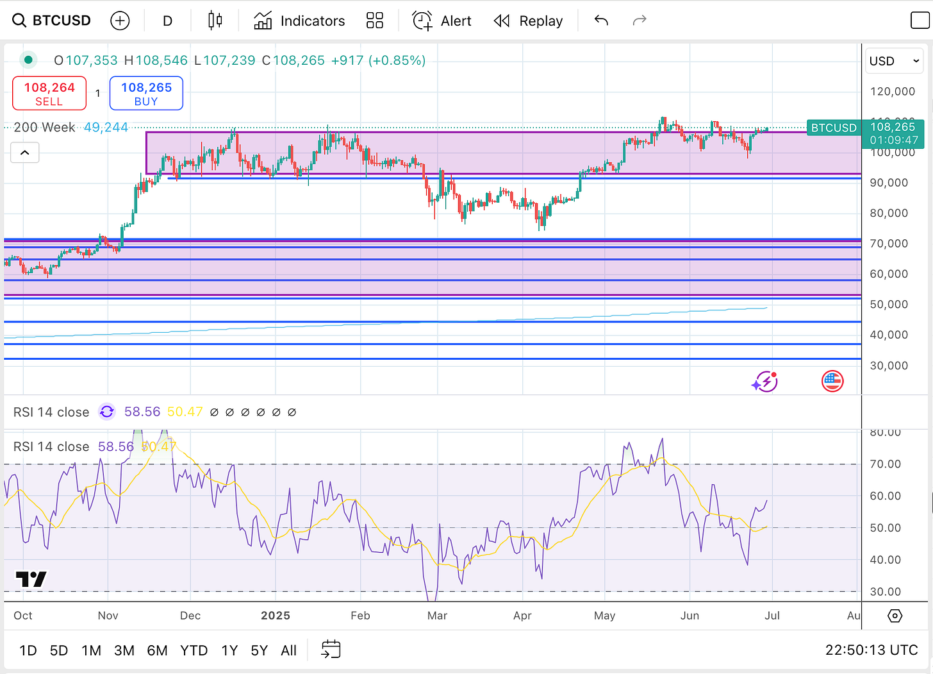Open the USD currency dropdown
Screen dimensions: 933x674
tap(895, 61)
